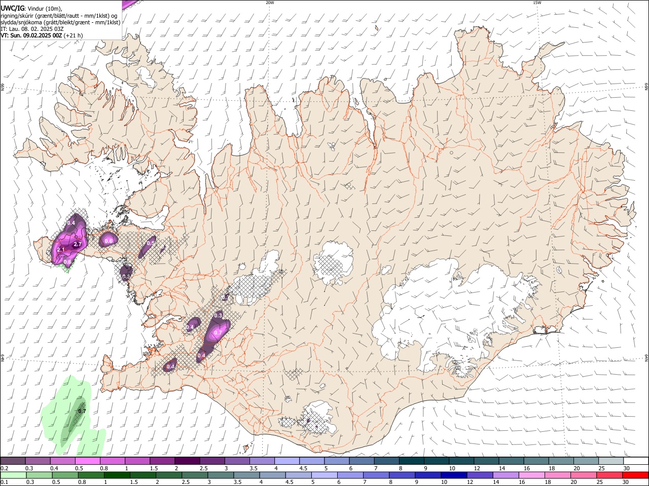Click the dark blue swatch between 10 and 12

click(x=454, y=475)
